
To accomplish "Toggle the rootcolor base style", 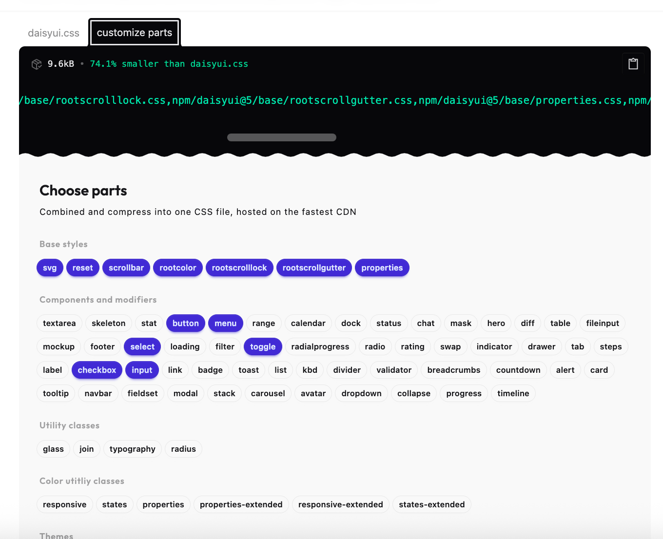I will pos(178,268).
